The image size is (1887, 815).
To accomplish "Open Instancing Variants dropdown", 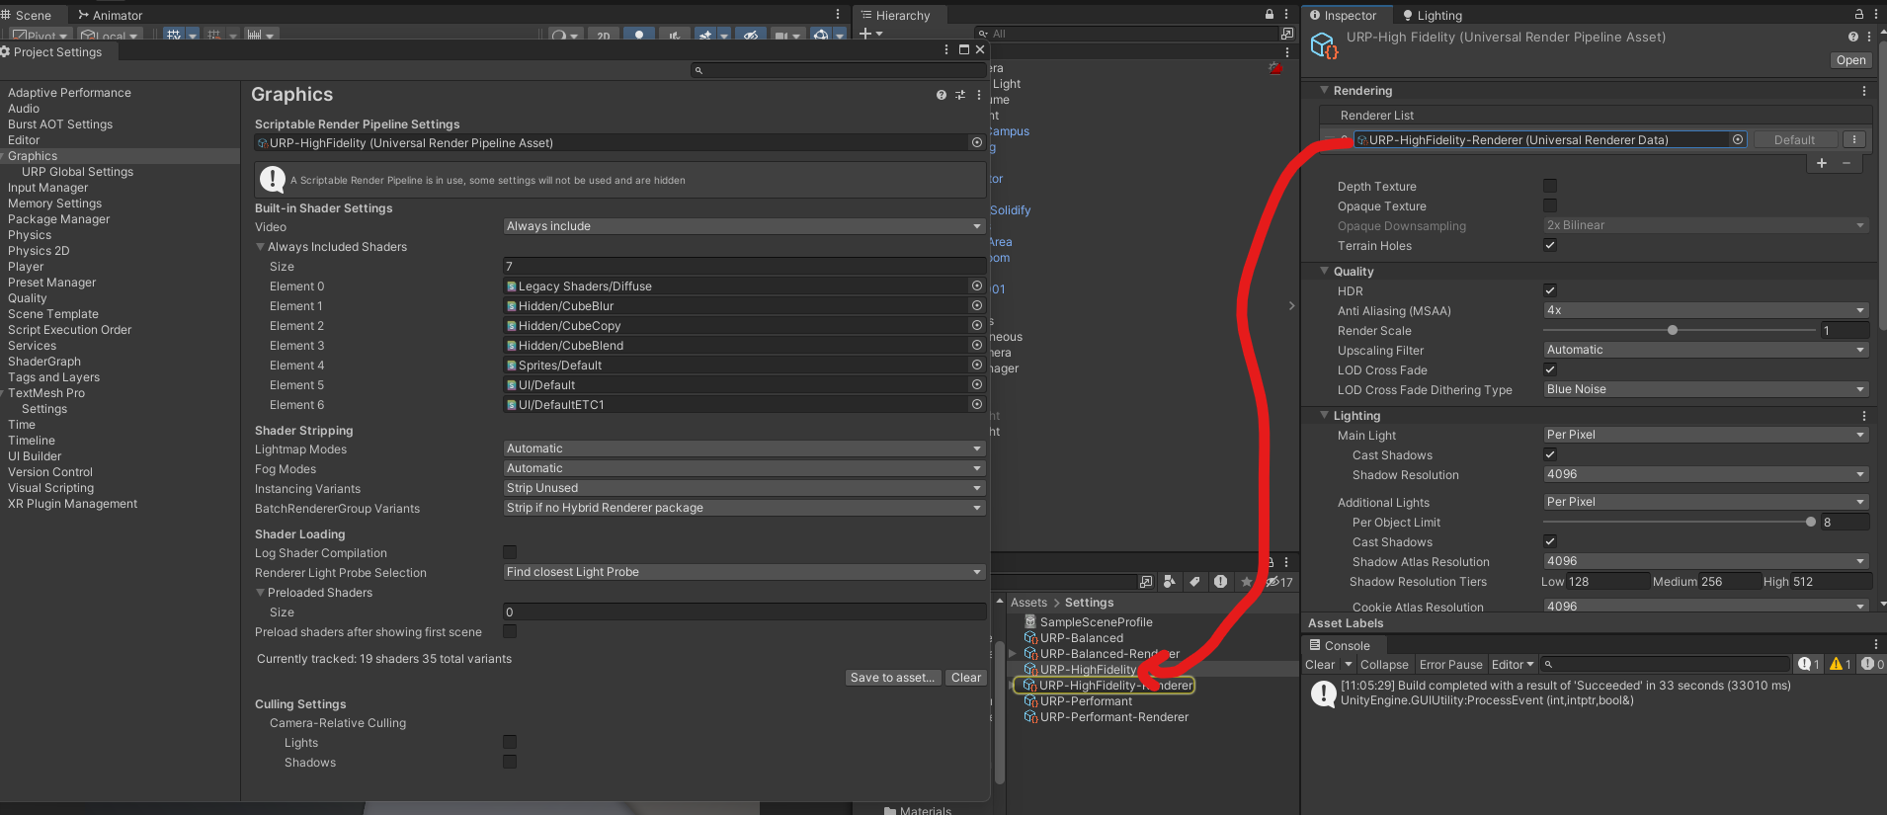I will tap(744, 488).
